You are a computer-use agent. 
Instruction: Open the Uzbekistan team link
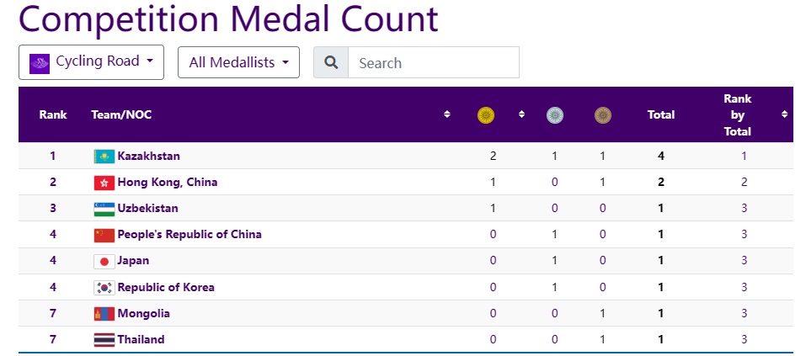click(147, 209)
